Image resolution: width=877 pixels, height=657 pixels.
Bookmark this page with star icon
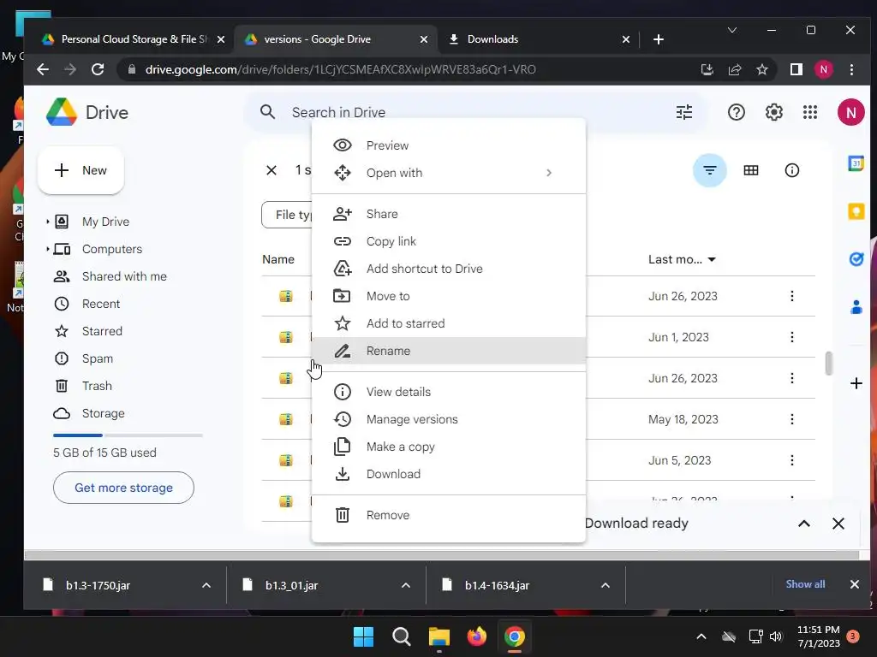761,69
